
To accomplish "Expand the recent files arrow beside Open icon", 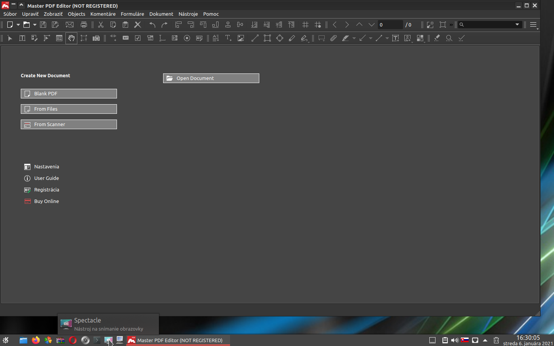I will (35, 25).
